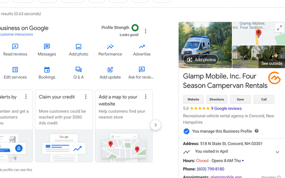
Task: Click the Directions button
Action: pyautogui.click(x=217, y=99)
